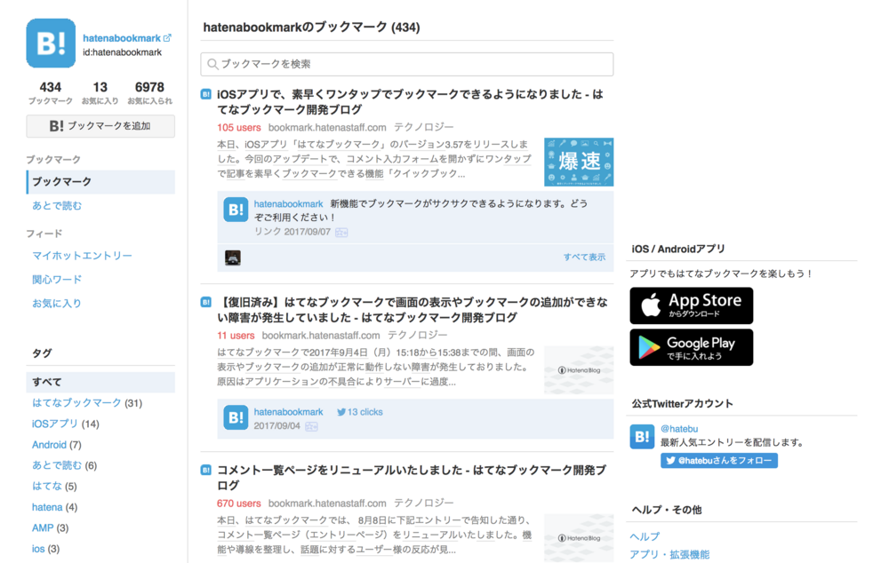Open あとで読む in the sidebar menu
The height and width of the screenshot is (563, 889).
[x=57, y=206]
